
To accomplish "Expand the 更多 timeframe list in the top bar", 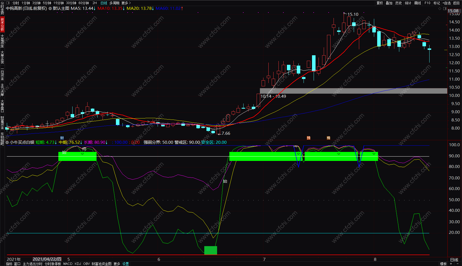I will pos(126,3).
